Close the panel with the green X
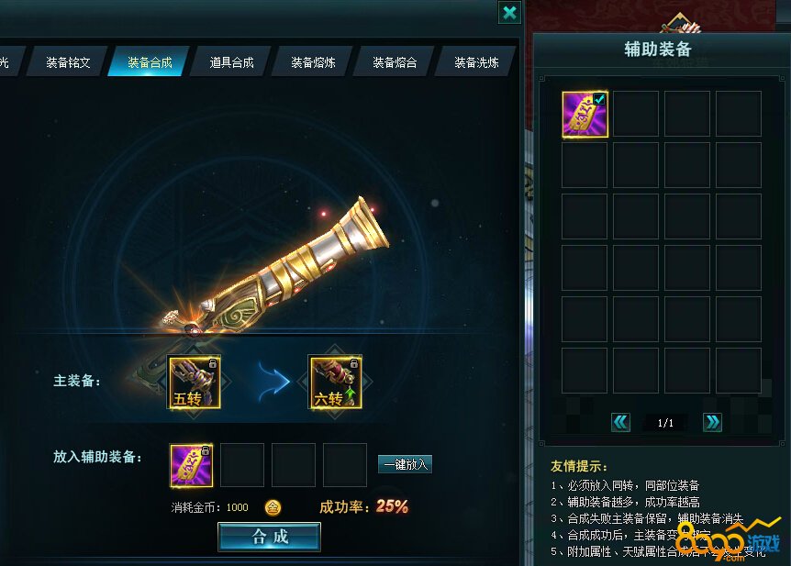This screenshot has height=566, width=791. 509,12
